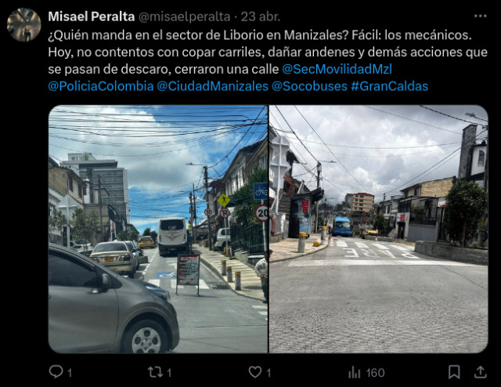
Task: Repost the tweet via retweet icon
Action: pyautogui.click(x=155, y=372)
